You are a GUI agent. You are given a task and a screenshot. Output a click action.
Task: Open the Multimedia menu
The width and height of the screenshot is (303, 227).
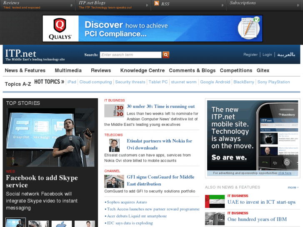pos(68,70)
